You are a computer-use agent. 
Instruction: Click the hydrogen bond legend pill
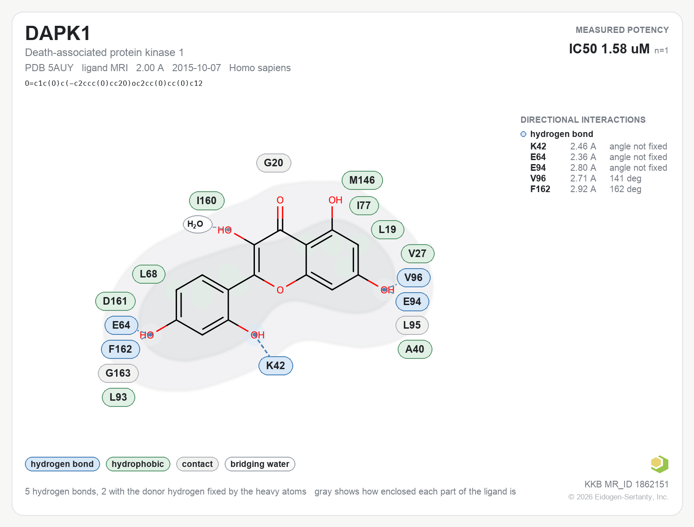[x=62, y=464]
